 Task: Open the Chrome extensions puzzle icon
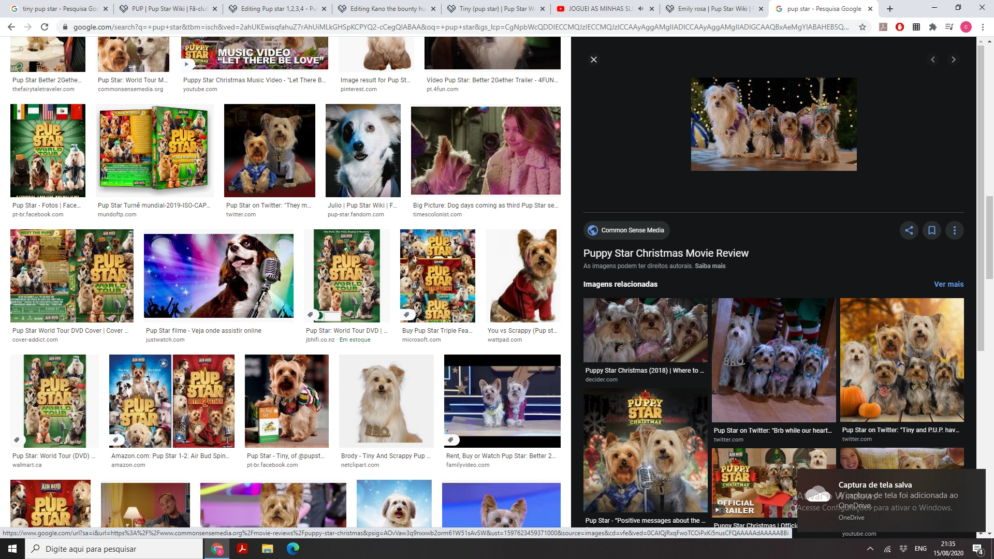point(933,27)
